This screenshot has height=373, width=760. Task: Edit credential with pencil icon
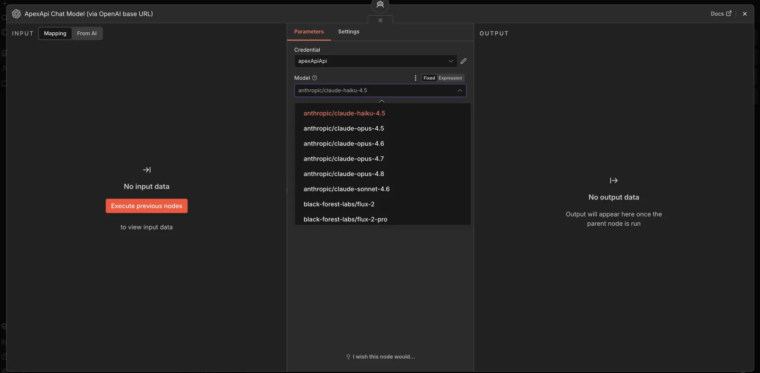[464, 61]
